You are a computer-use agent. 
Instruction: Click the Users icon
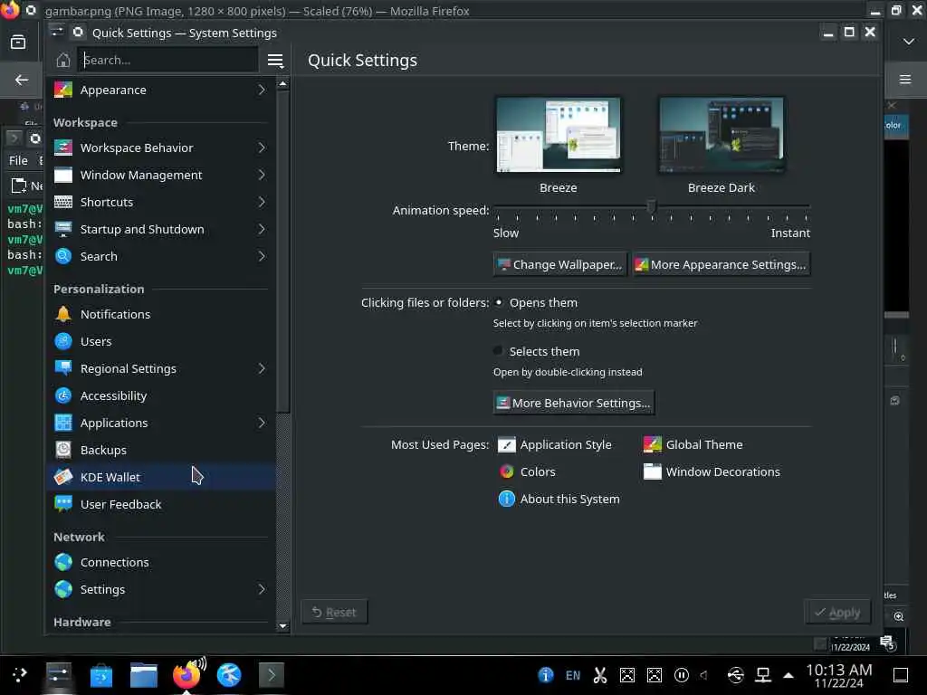pos(63,341)
